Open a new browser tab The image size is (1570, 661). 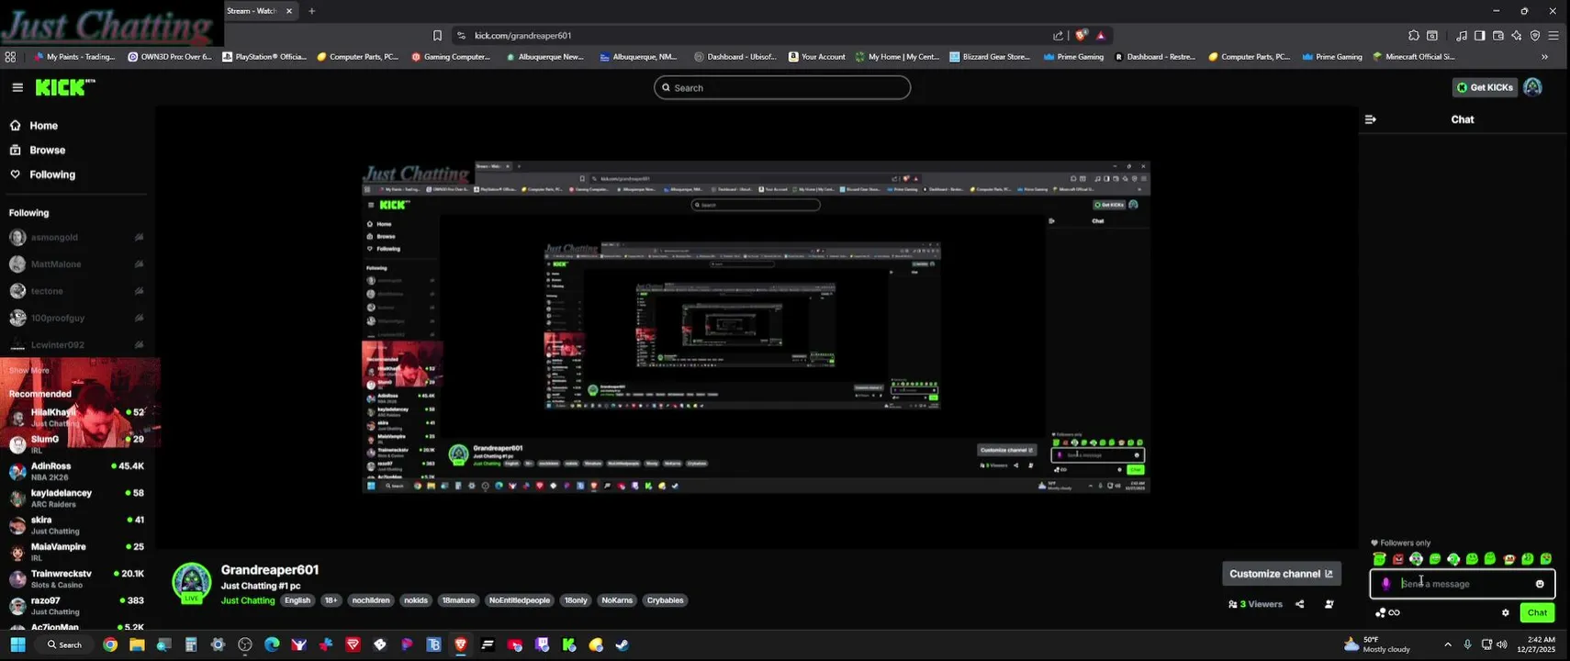[312, 11]
